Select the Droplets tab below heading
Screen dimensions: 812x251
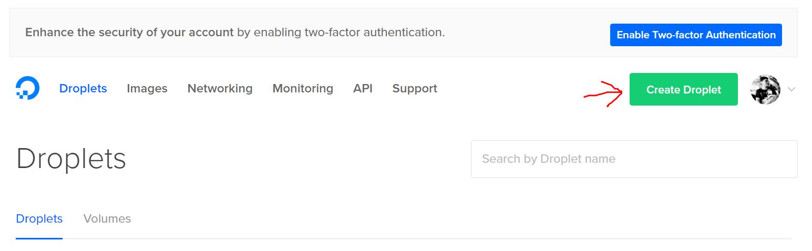pyautogui.click(x=39, y=218)
